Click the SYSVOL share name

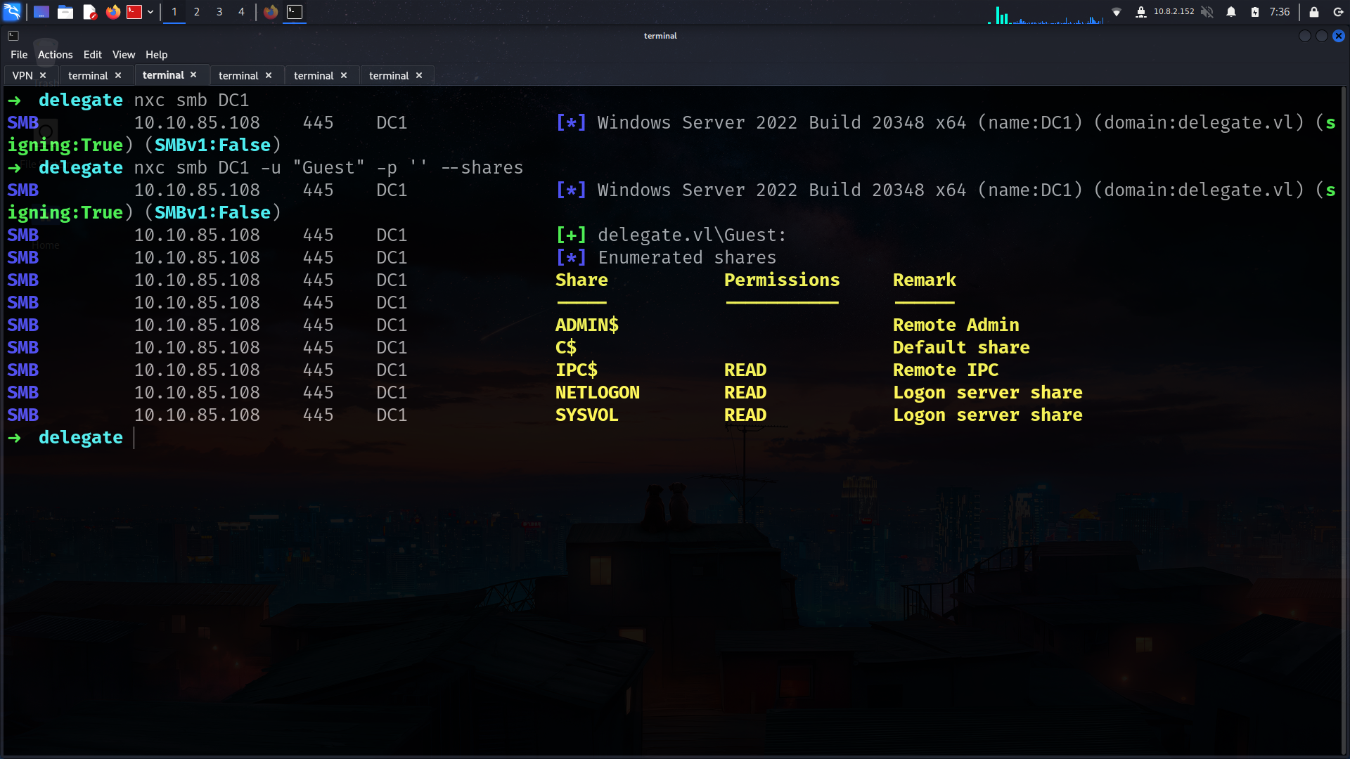click(x=587, y=415)
